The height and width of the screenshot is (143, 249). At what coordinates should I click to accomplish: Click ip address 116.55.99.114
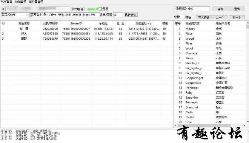click(x=104, y=38)
